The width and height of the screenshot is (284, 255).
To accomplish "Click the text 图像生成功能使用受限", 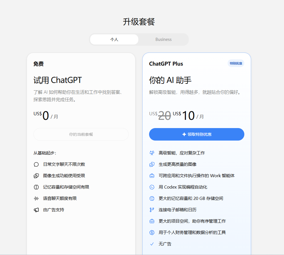I will tap(64, 176).
